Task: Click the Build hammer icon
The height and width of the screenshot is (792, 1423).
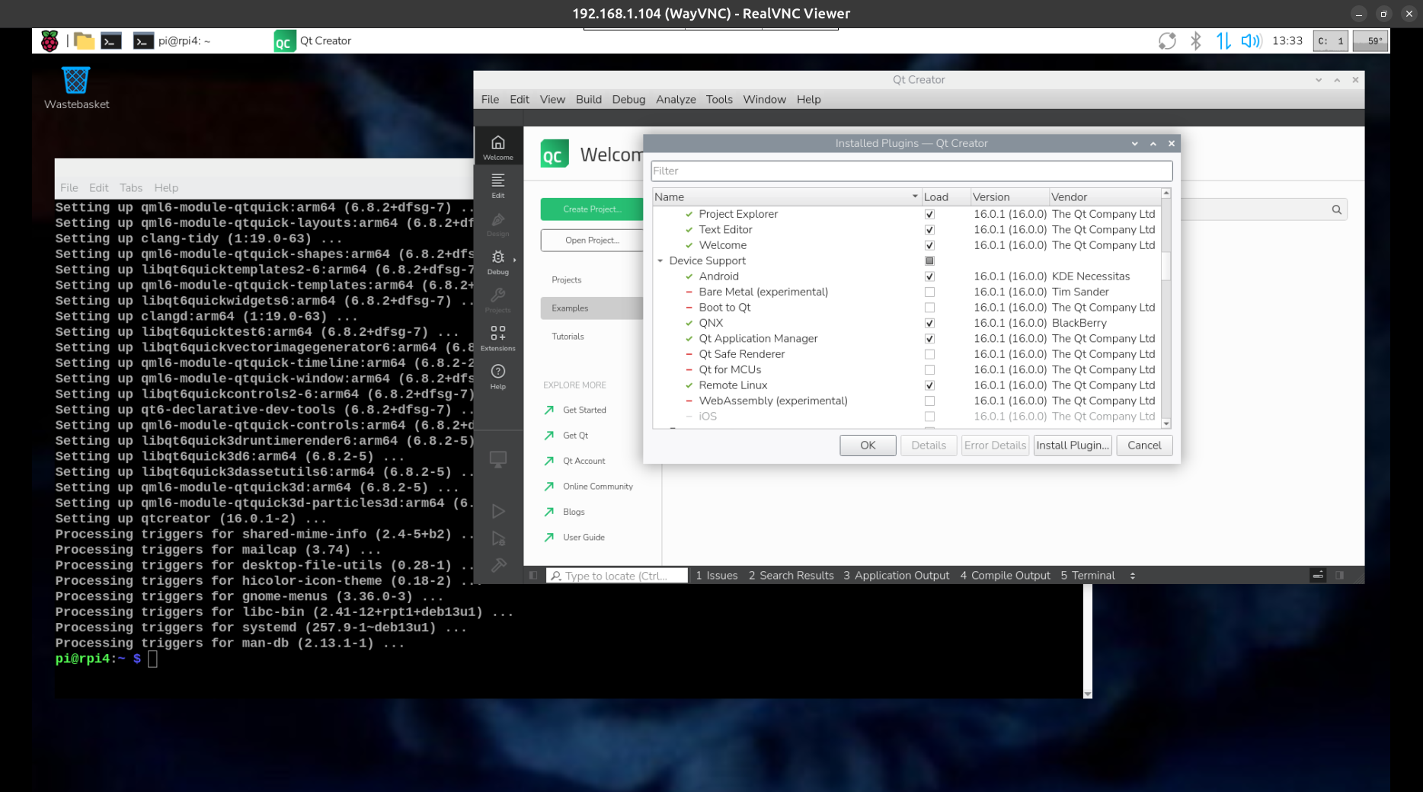Action: pyautogui.click(x=498, y=565)
